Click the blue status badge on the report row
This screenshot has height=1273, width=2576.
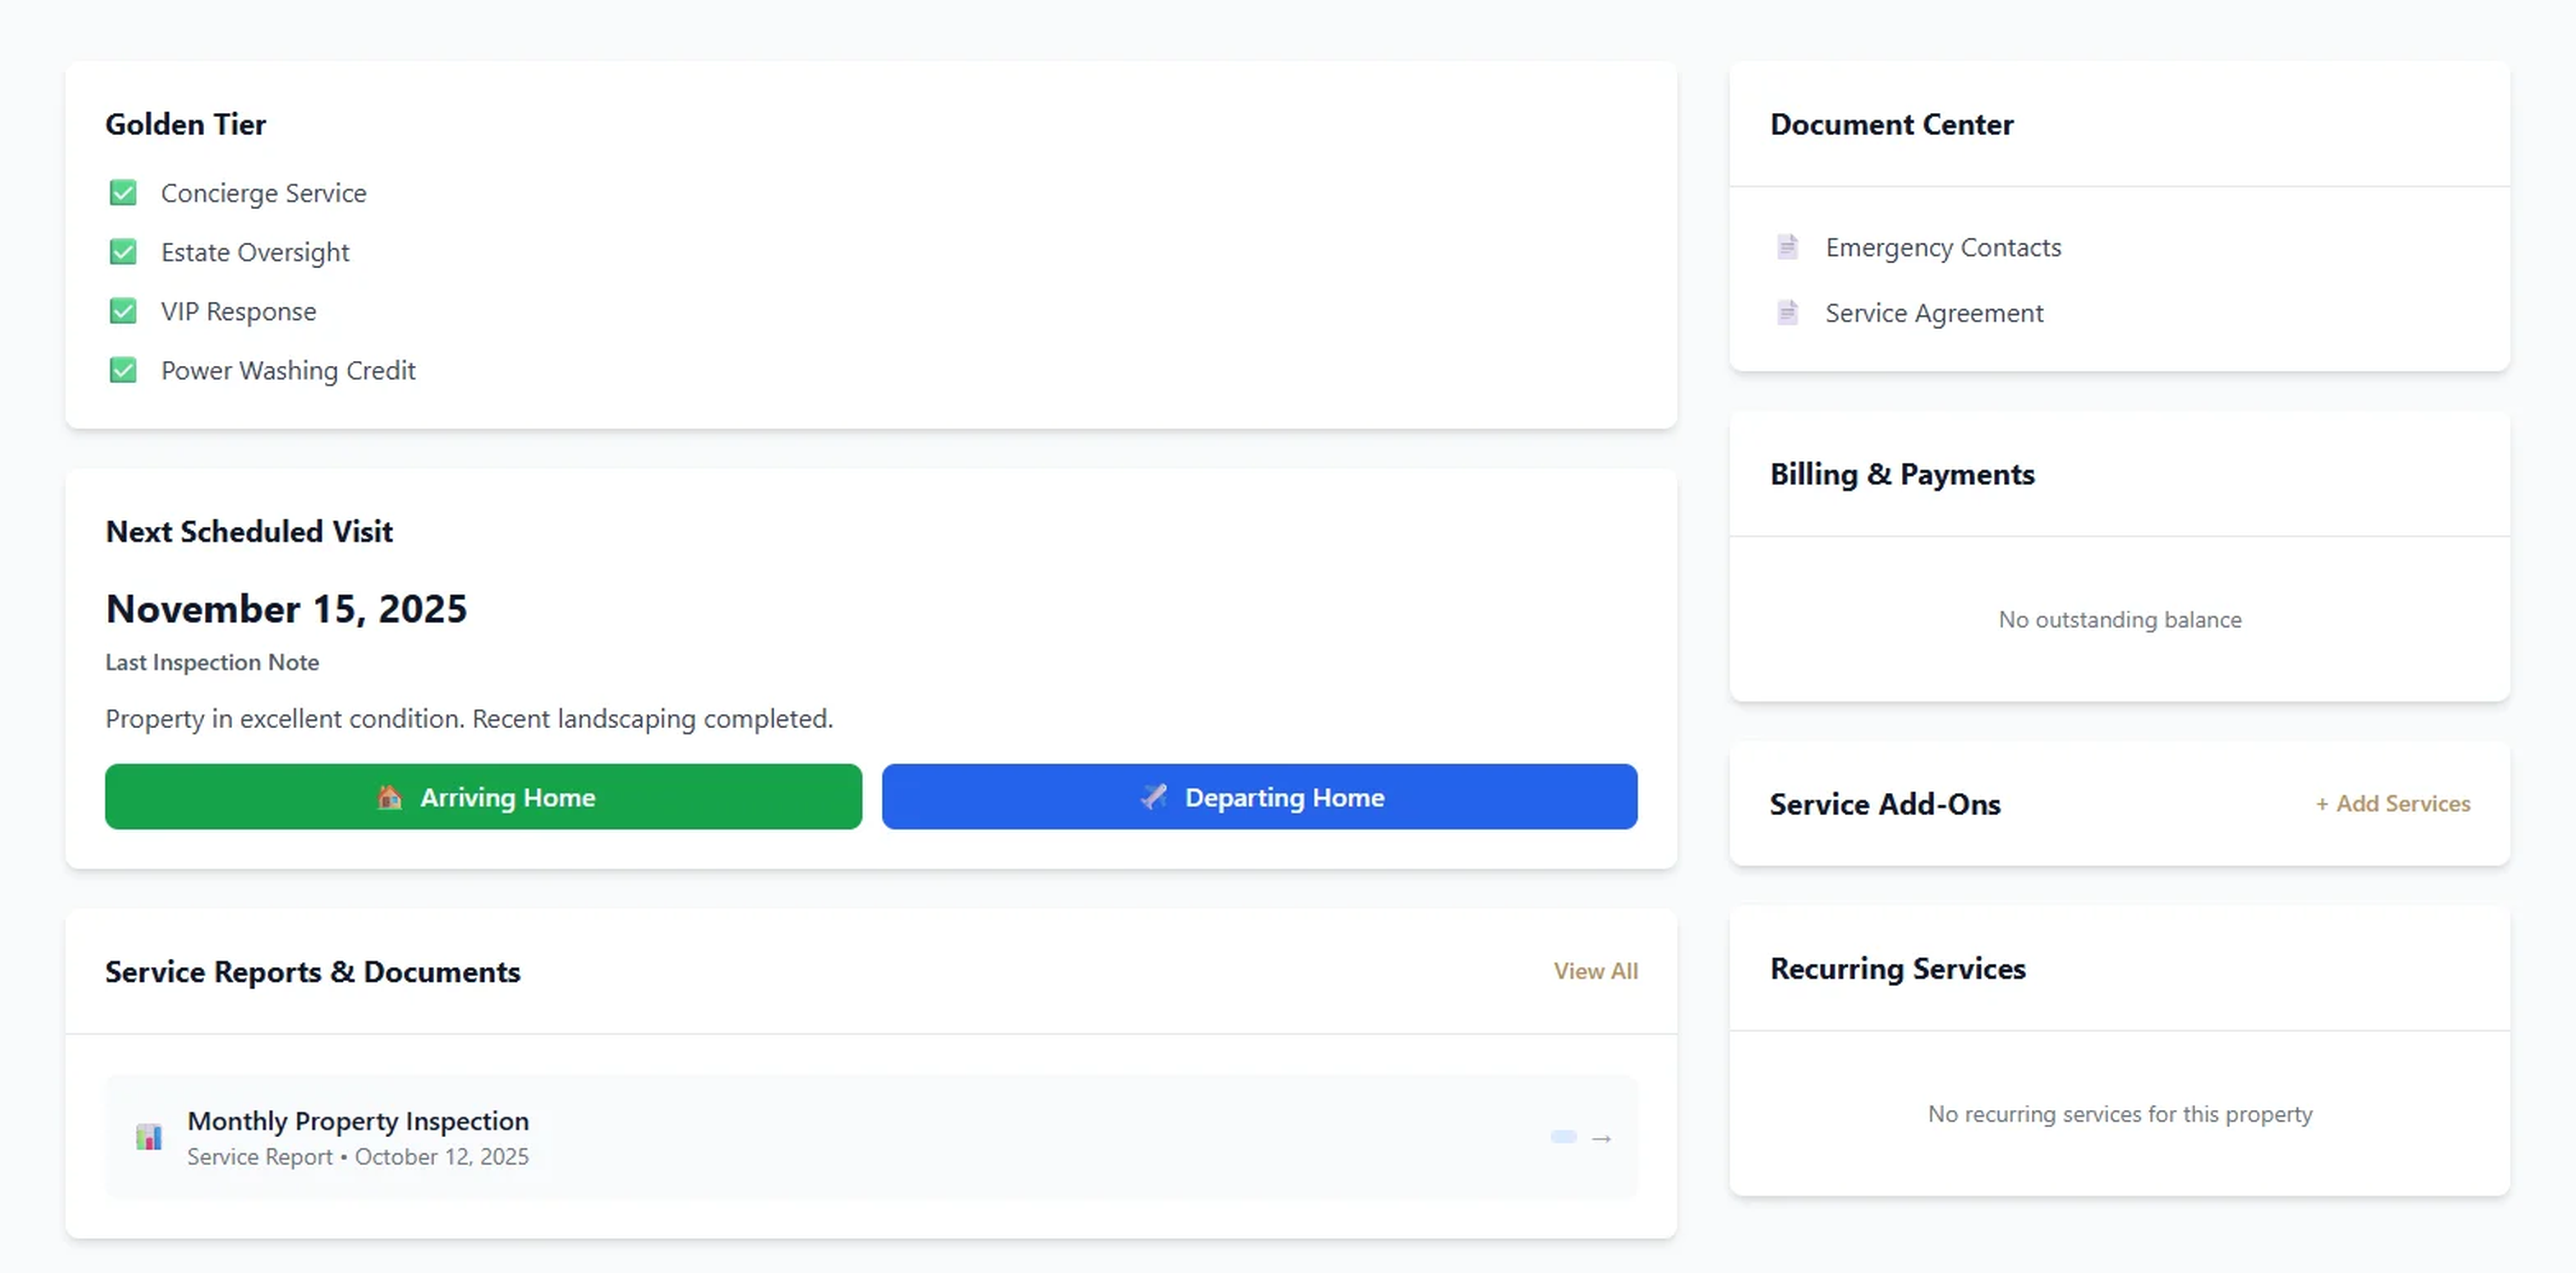pyautogui.click(x=1563, y=1137)
